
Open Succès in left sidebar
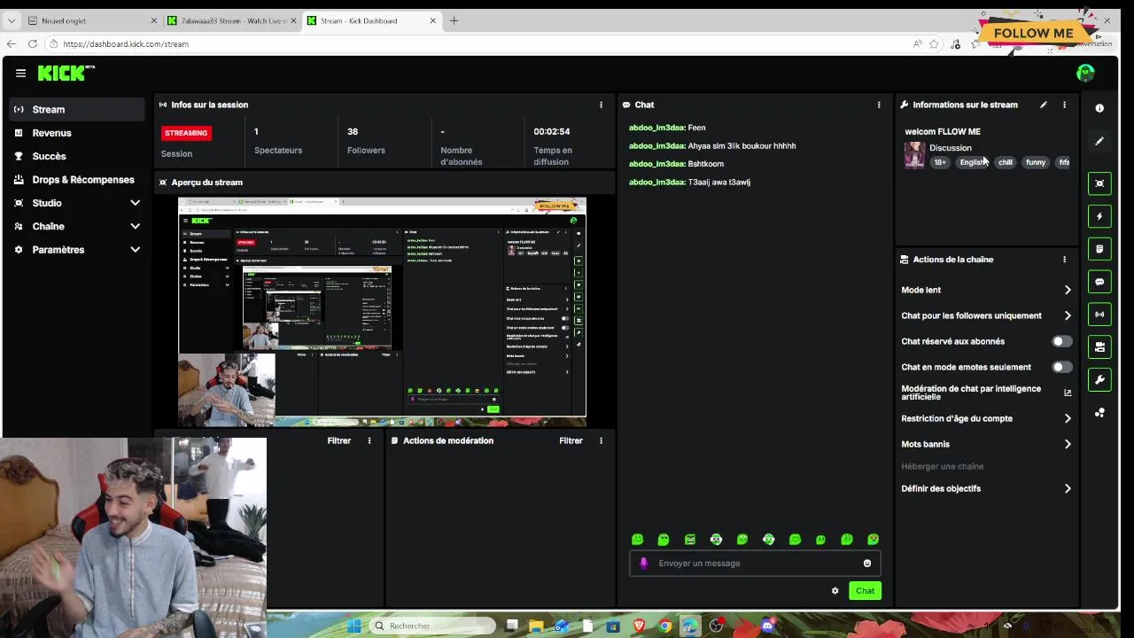pyautogui.click(x=77, y=156)
